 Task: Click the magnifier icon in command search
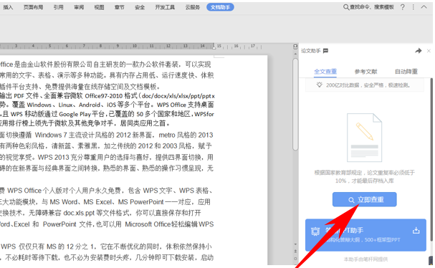click(x=346, y=7)
